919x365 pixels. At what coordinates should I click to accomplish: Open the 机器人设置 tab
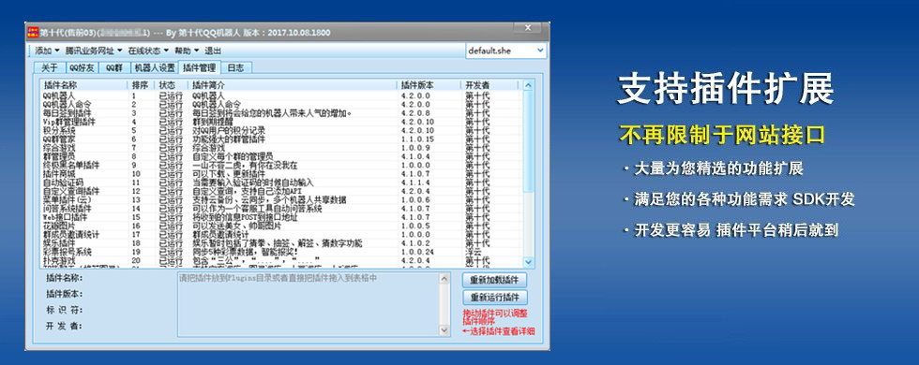[x=154, y=67]
